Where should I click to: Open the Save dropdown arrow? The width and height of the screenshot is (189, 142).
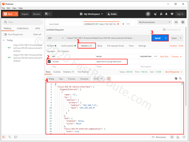tap(181, 38)
